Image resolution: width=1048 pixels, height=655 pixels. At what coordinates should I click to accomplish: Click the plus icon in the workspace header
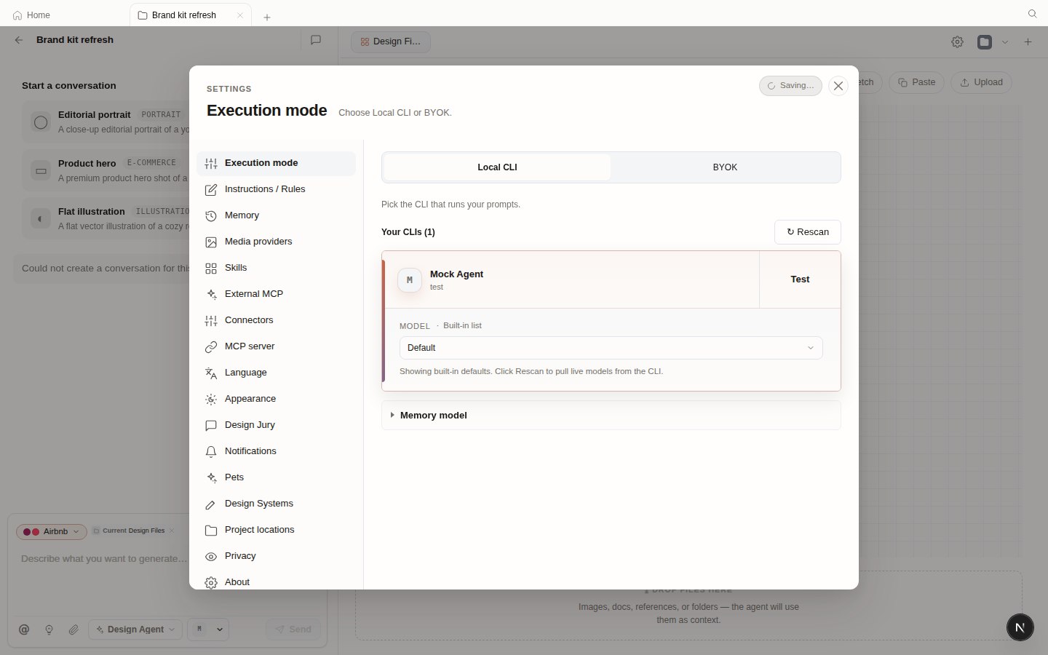pyautogui.click(x=1028, y=42)
